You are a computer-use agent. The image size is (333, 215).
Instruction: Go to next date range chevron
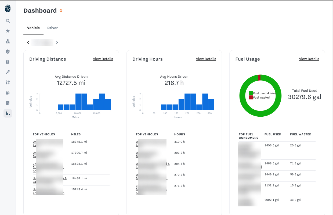[x=57, y=42]
